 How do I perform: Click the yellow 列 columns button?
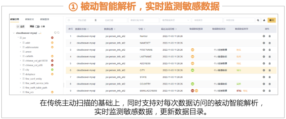(x=272, y=20)
